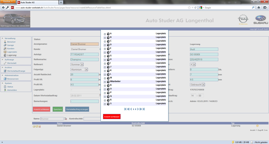Click the Bemerkungen input field
This screenshot has height=144, width=269.
tap(85, 101)
